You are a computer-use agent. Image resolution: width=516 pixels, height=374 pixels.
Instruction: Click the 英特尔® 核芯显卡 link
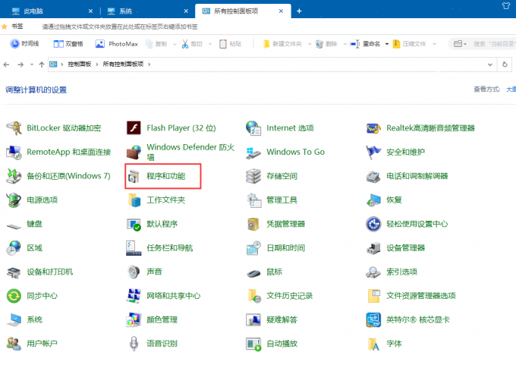pyautogui.click(x=418, y=319)
